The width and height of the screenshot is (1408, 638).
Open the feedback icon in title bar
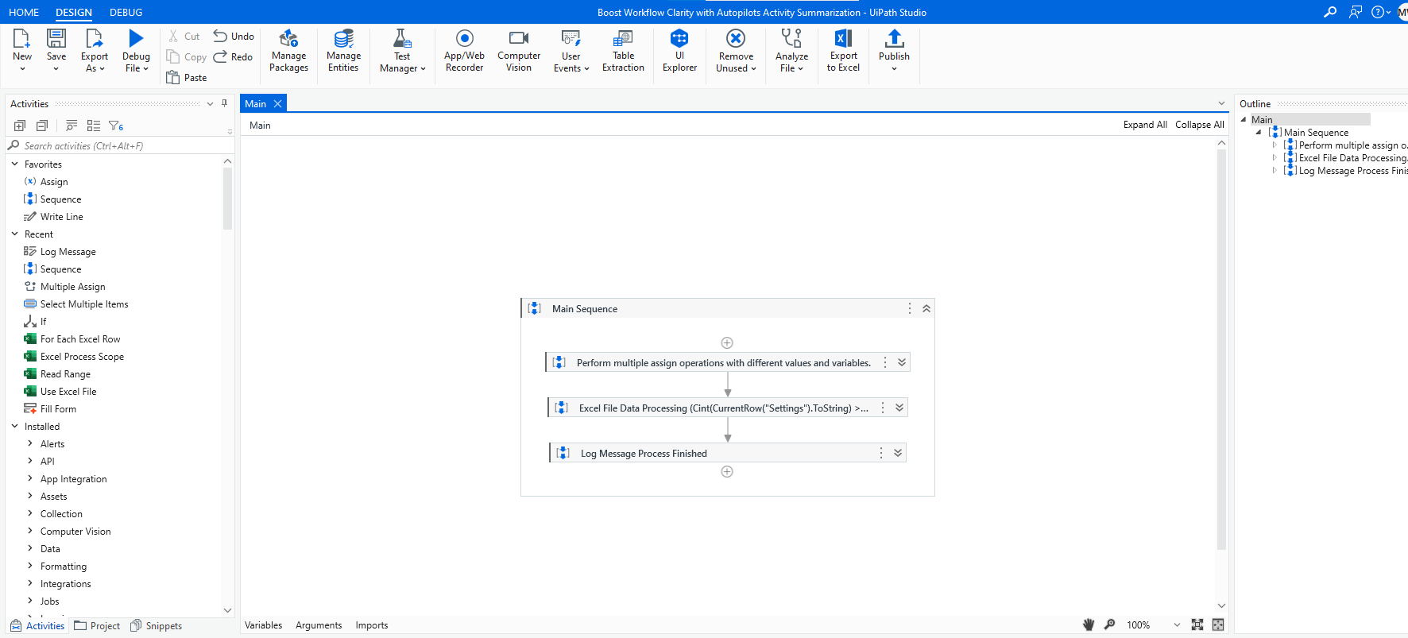pos(1356,12)
